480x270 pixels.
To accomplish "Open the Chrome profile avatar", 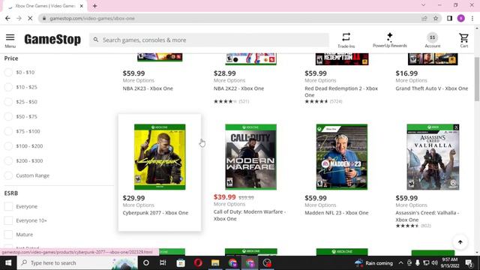I will click(x=461, y=18).
